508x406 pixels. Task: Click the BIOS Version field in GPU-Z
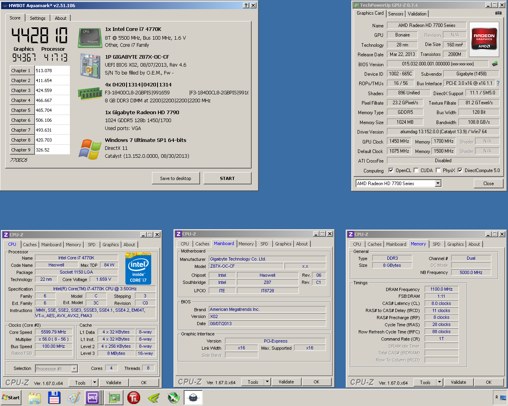[438, 64]
